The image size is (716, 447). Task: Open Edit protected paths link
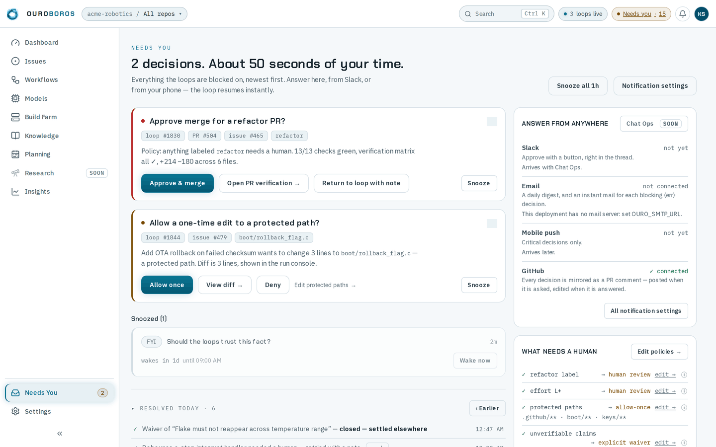325,285
